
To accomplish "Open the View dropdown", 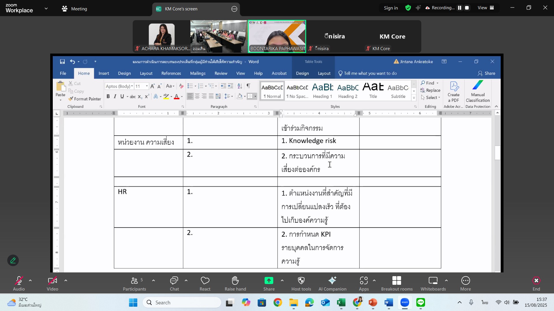I will tap(486, 8).
